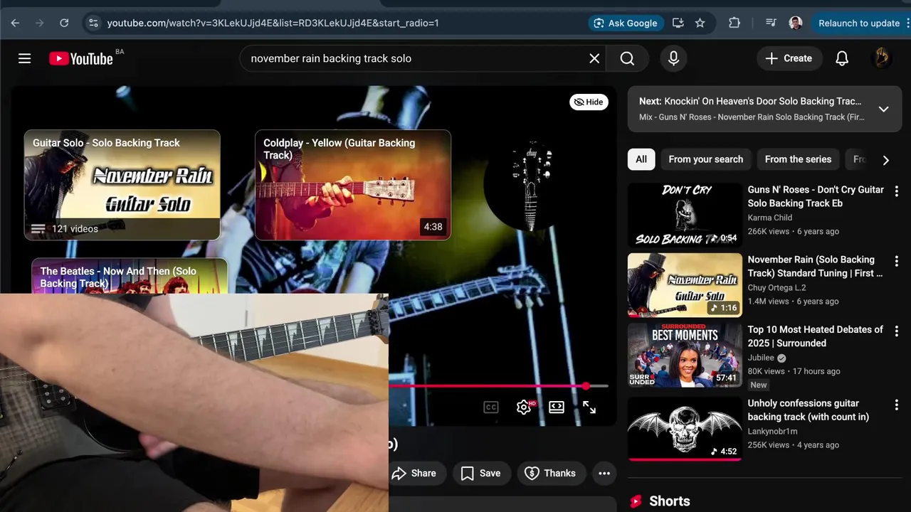The width and height of the screenshot is (911, 512).
Task: Open Unholy confessions backing track thumbnail
Action: coord(685,429)
